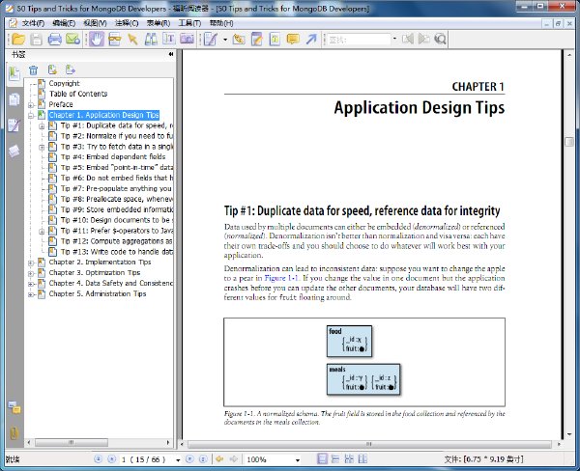Open the 视图(V) View menu

[95, 23]
